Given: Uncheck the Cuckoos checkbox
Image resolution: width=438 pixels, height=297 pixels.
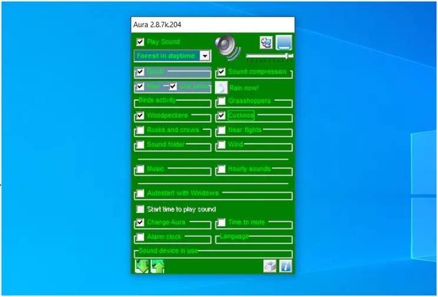Looking at the screenshot, I should [x=221, y=115].
